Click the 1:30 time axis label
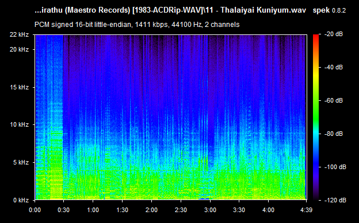 (x=123, y=210)
